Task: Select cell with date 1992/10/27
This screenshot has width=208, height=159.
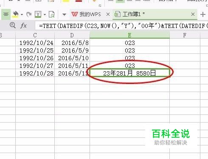Action: pyautogui.click(x=35, y=66)
